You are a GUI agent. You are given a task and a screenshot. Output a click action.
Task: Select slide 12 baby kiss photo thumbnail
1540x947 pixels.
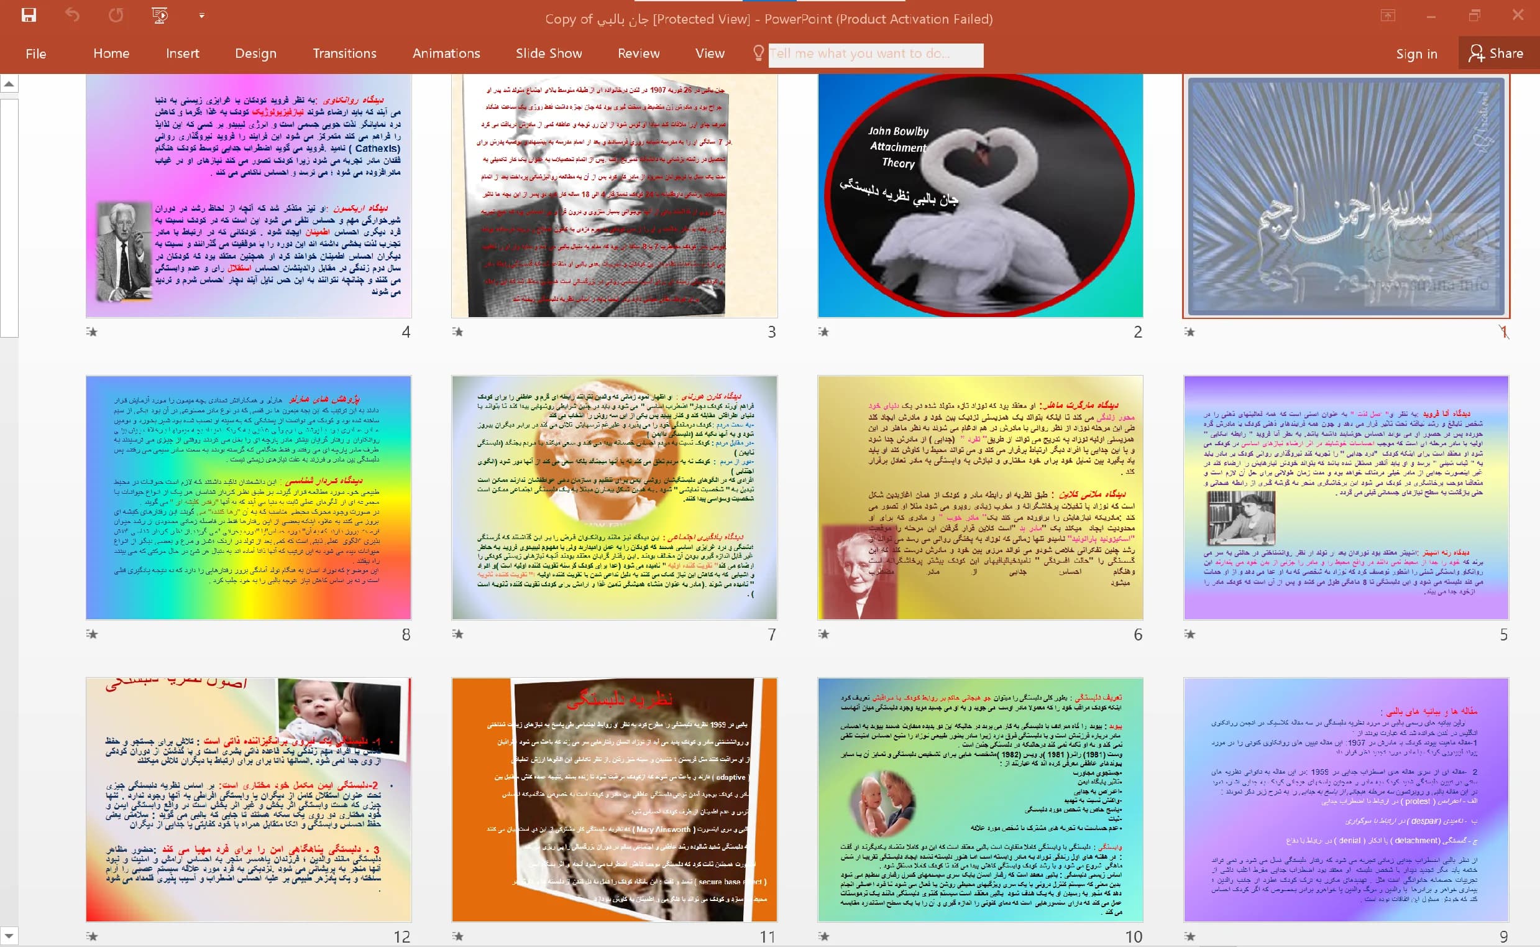point(249,800)
